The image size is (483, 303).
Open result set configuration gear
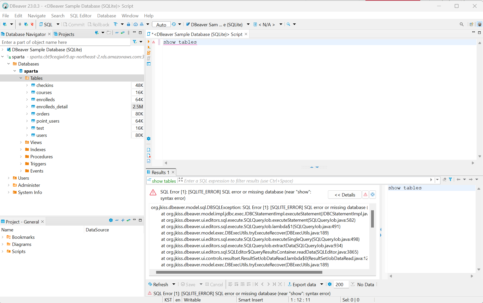pos(330,284)
